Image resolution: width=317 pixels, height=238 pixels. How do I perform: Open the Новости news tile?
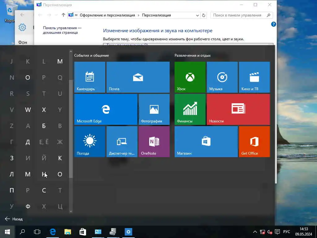coord(238,109)
